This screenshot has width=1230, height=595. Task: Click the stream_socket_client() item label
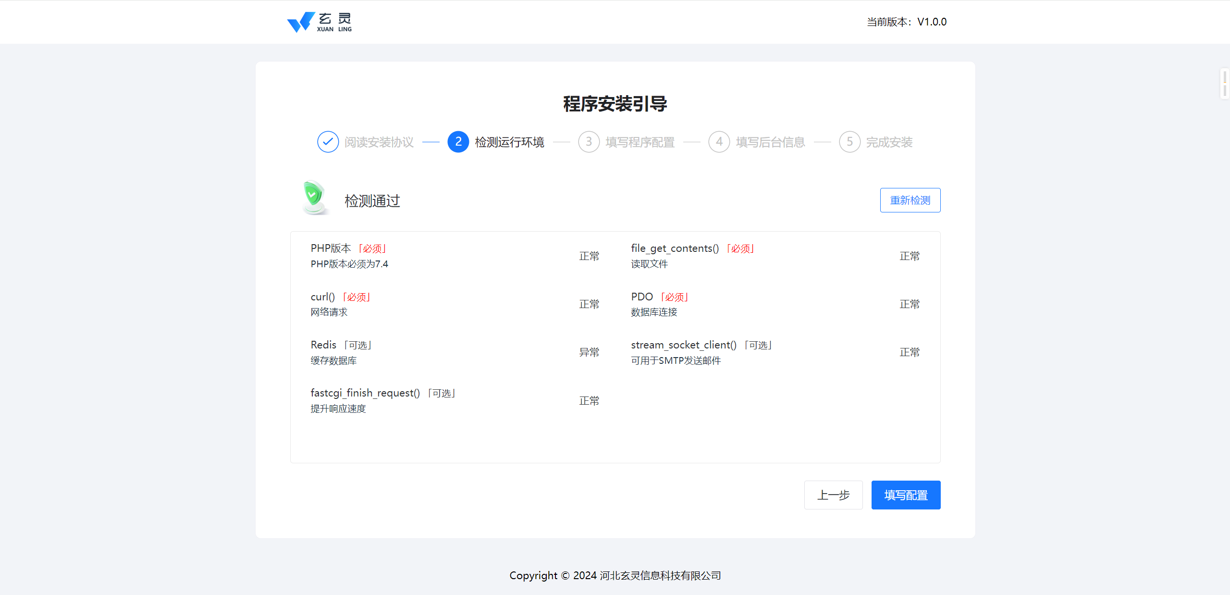point(683,345)
